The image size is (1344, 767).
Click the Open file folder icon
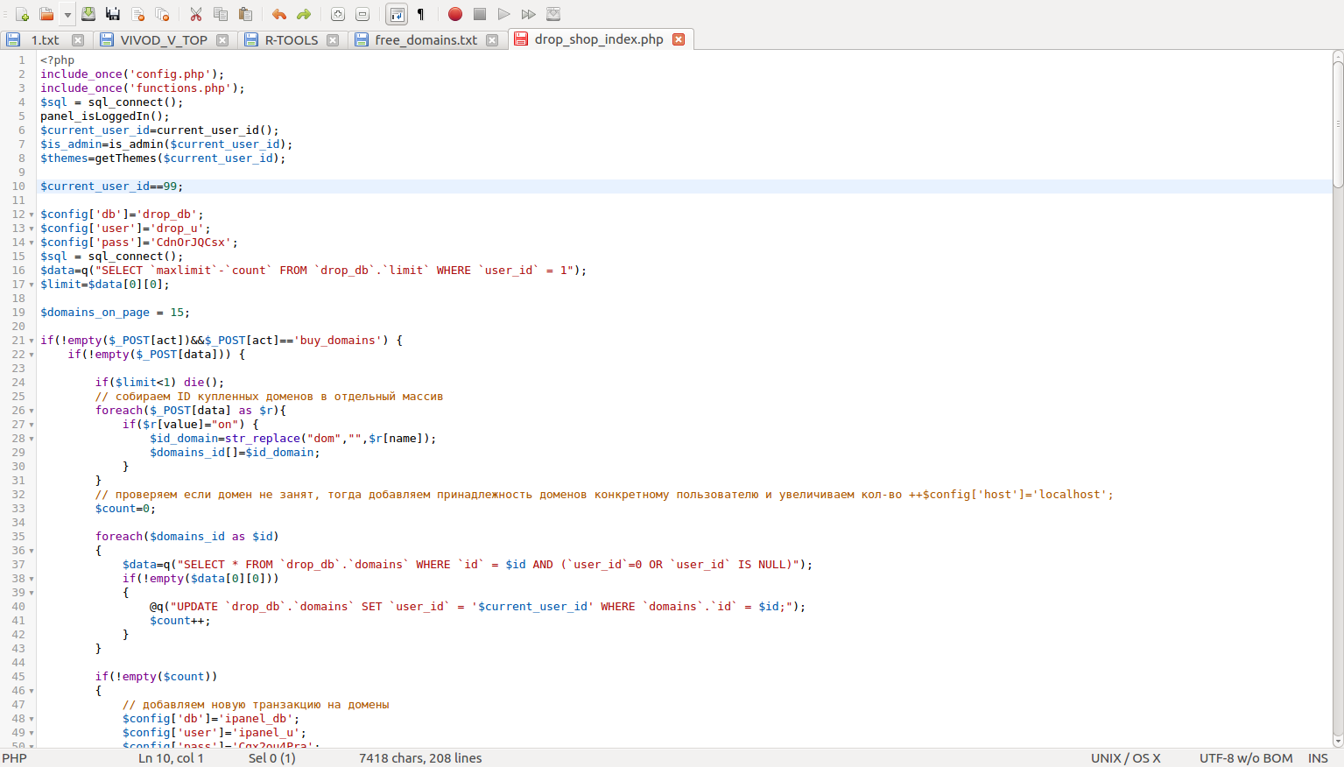(46, 14)
